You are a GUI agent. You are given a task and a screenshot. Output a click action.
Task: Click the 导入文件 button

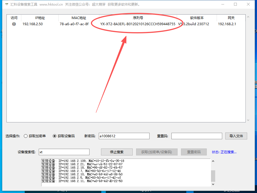click(x=236, y=136)
